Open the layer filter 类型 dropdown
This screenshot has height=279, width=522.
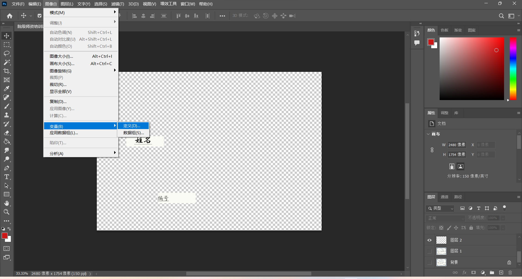[x=440, y=208]
